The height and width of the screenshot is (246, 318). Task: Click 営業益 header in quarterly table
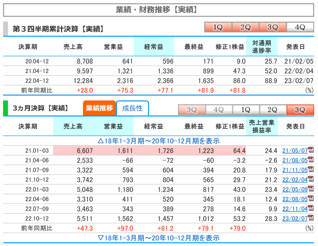[x=113, y=126]
